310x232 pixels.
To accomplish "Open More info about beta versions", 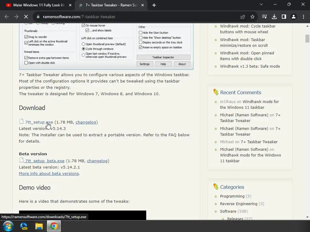I will (49, 173).
